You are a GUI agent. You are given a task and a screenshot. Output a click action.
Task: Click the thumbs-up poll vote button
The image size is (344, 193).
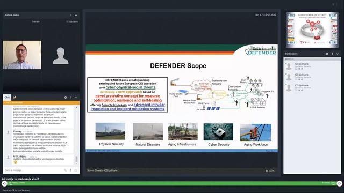4,183
